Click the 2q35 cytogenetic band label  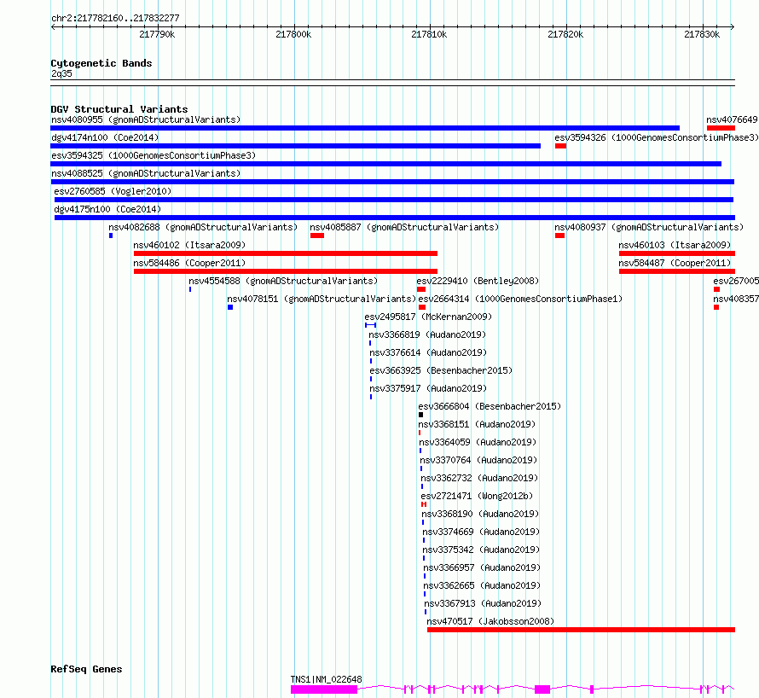click(61, 73)
